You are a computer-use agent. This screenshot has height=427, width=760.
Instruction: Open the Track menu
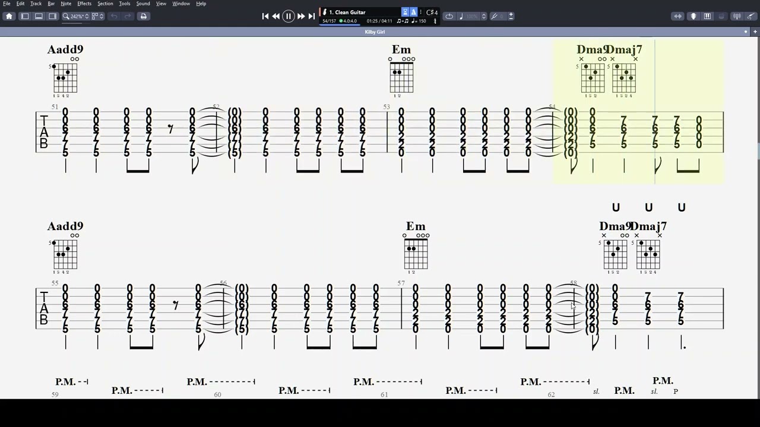point(36,4)
